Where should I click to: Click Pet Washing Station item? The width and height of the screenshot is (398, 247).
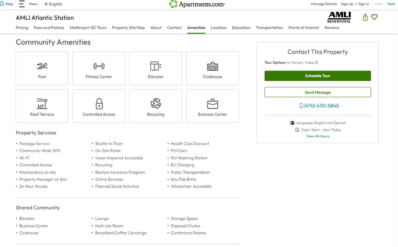[x=189, y=158]
